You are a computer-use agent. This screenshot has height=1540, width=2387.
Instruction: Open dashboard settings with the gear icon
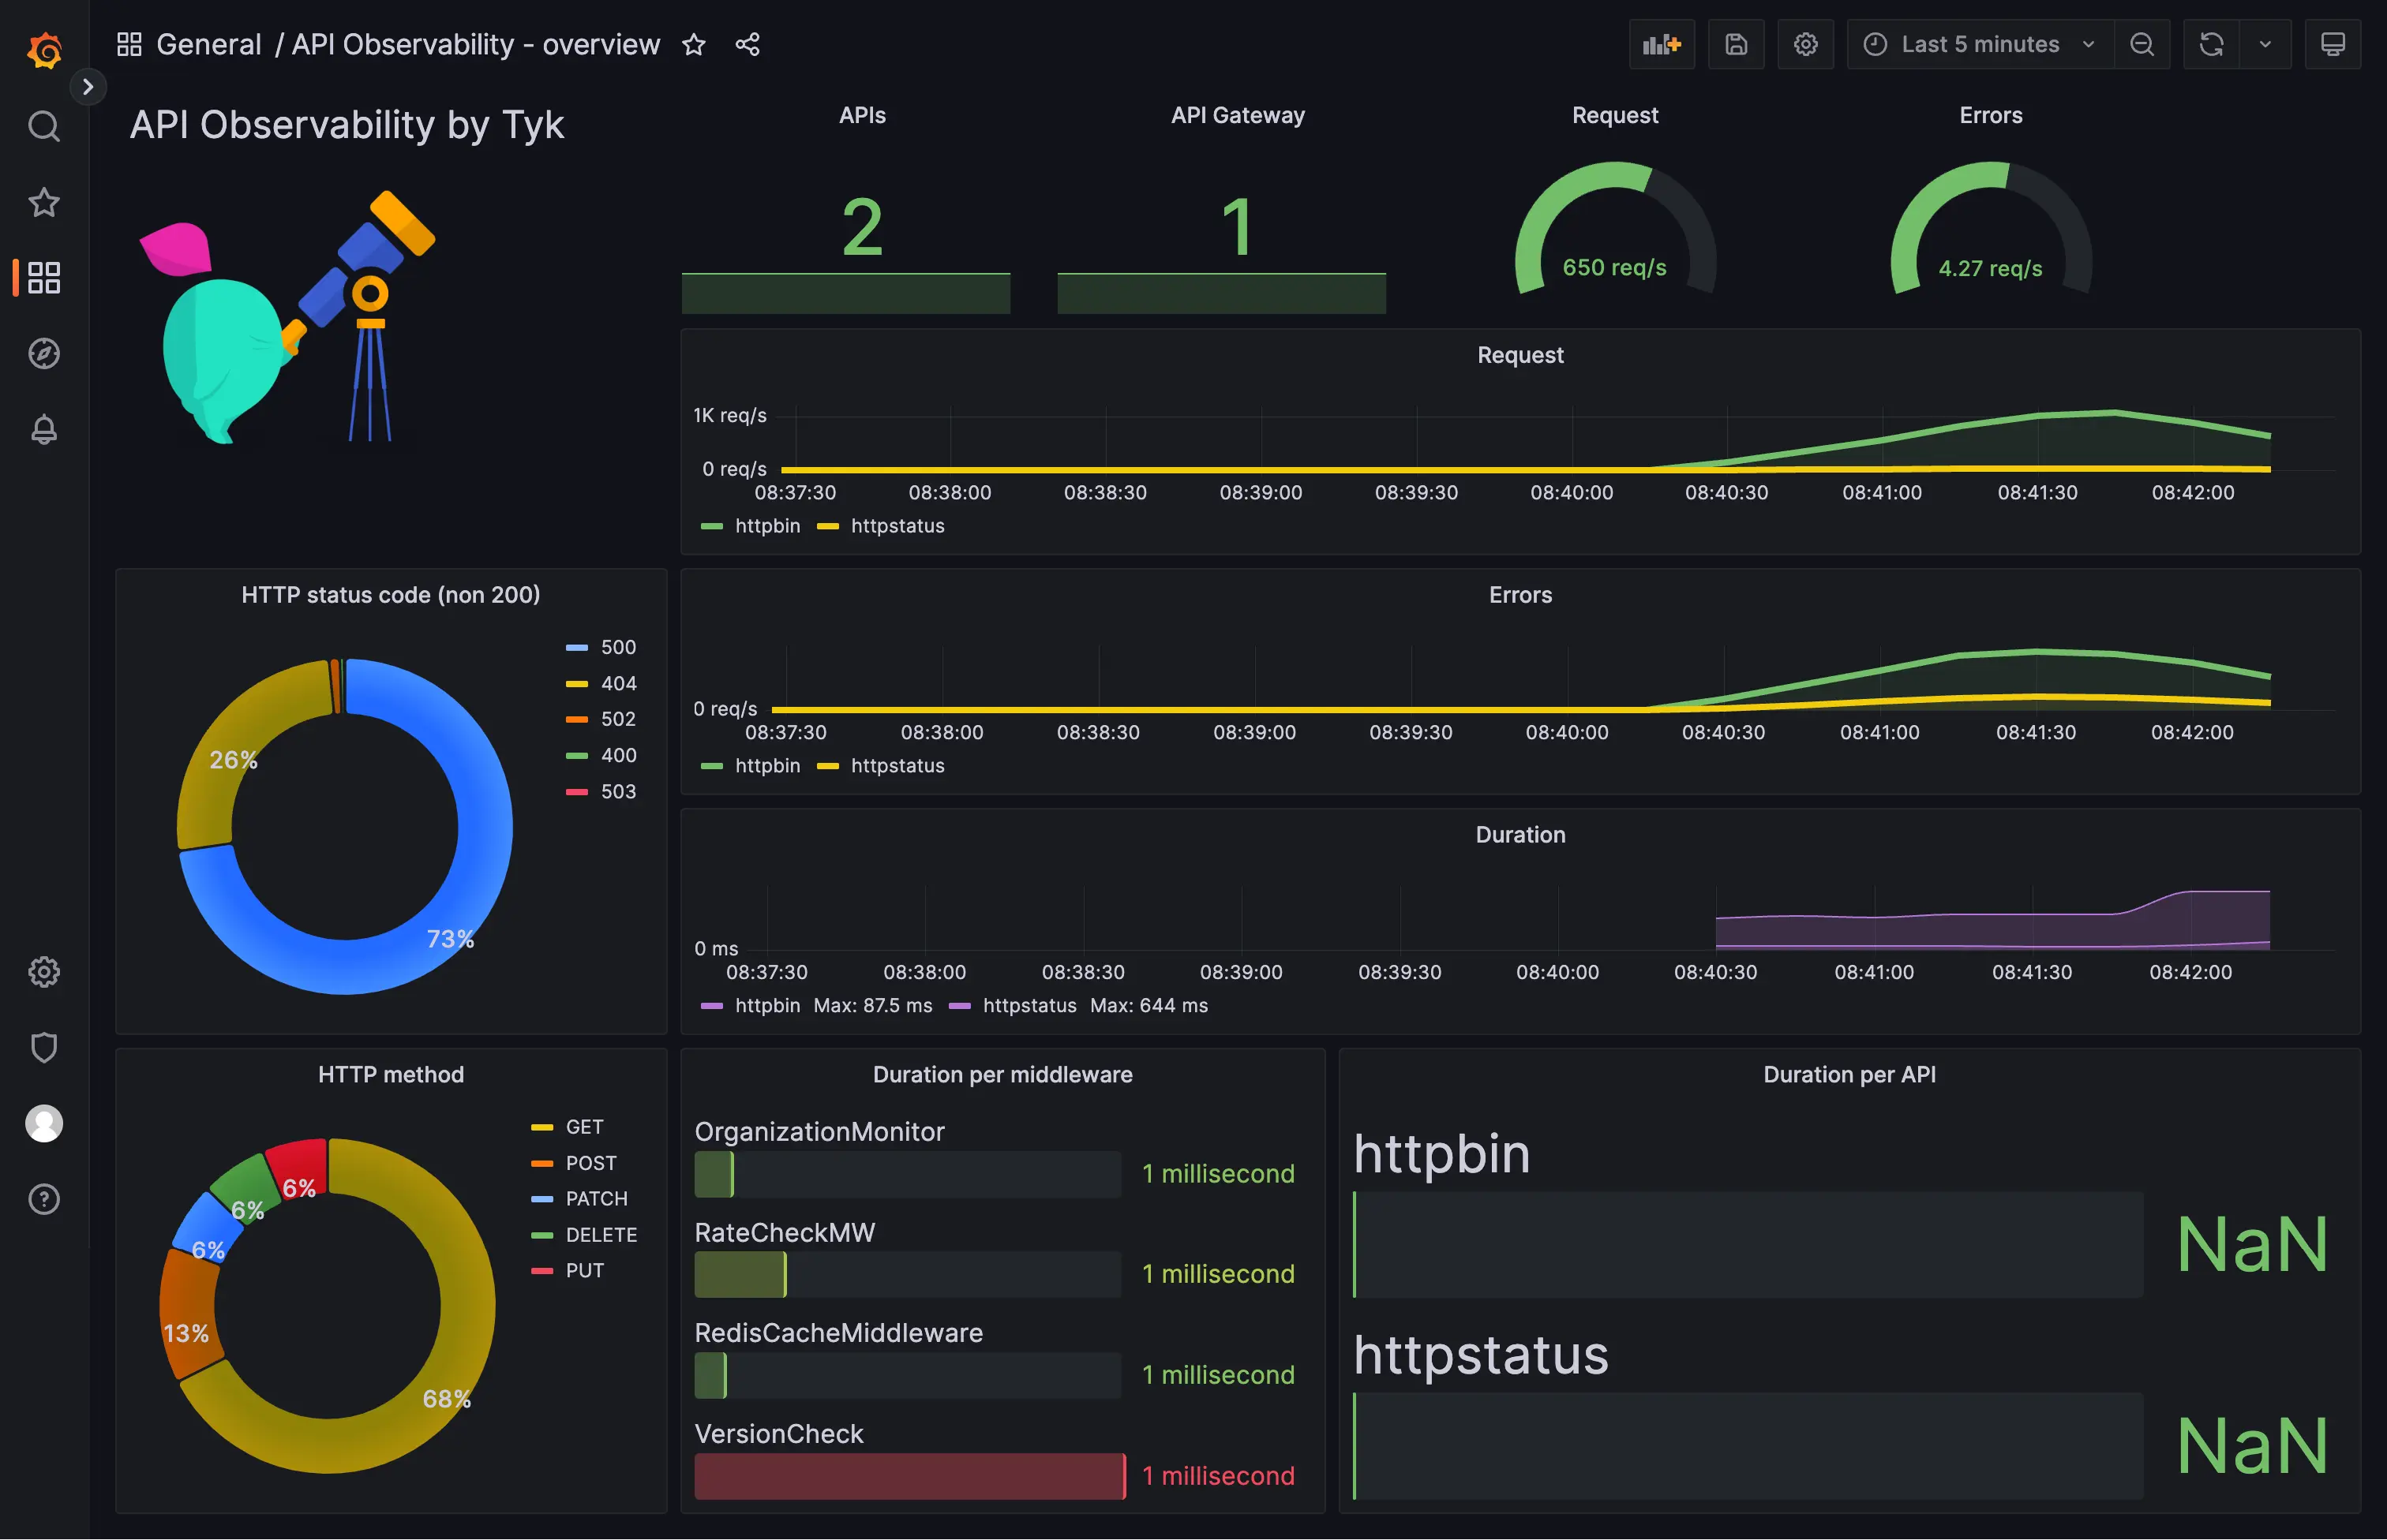(x=1806, y=44)
